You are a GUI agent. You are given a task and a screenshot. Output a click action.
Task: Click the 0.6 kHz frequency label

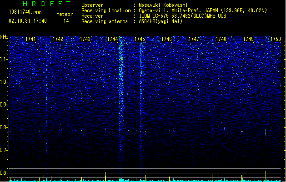4,173
